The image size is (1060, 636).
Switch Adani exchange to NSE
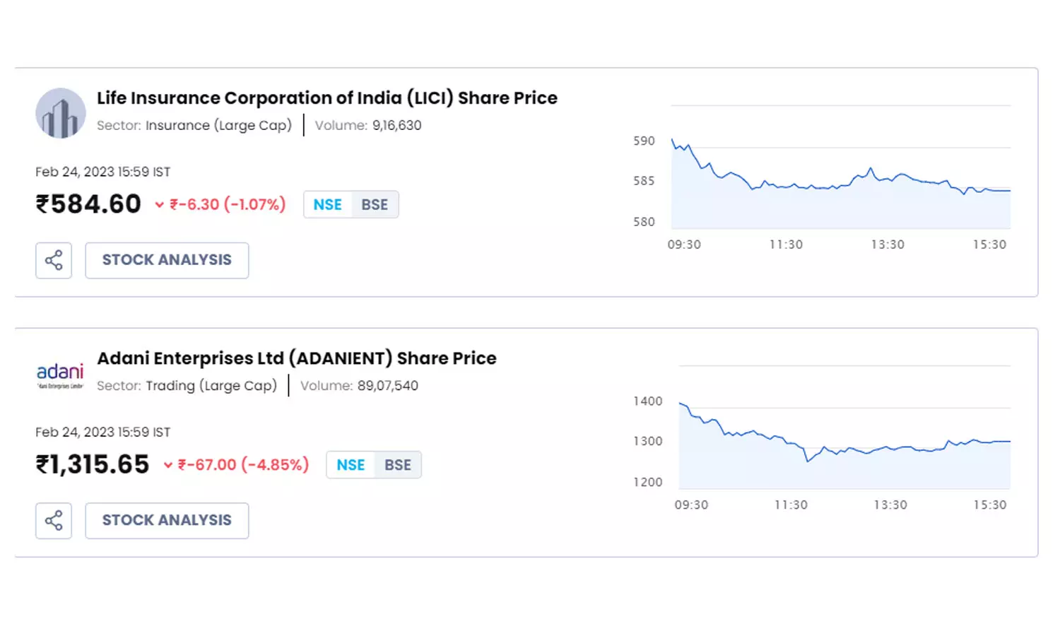[x=351, y=465]
